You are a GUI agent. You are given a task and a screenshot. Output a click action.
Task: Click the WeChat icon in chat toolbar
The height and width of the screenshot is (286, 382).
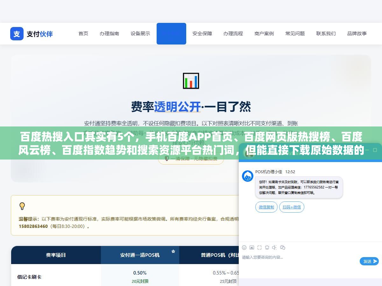coord(283,247)
